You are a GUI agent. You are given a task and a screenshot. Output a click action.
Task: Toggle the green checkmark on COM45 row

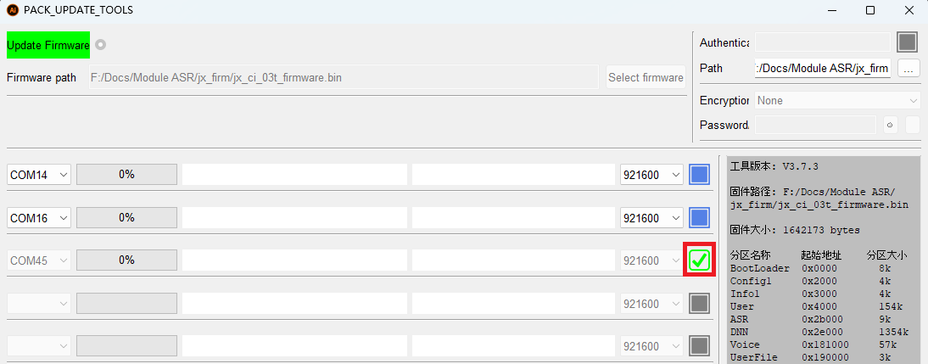coord(699,260)
